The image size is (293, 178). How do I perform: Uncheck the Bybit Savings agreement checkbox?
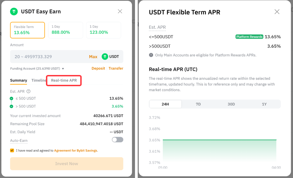(x=12, y=151)
